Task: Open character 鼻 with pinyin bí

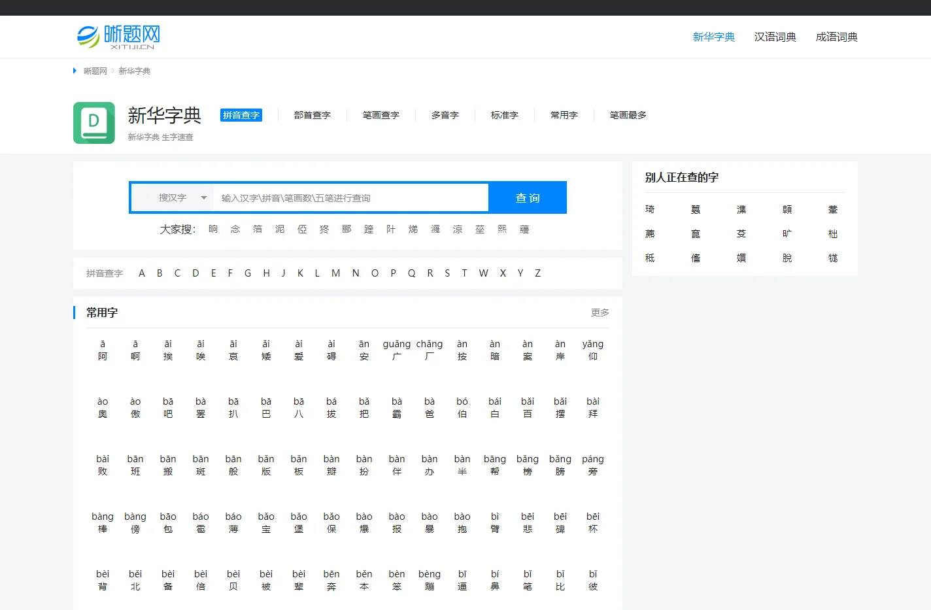Action: coord(495,580)
